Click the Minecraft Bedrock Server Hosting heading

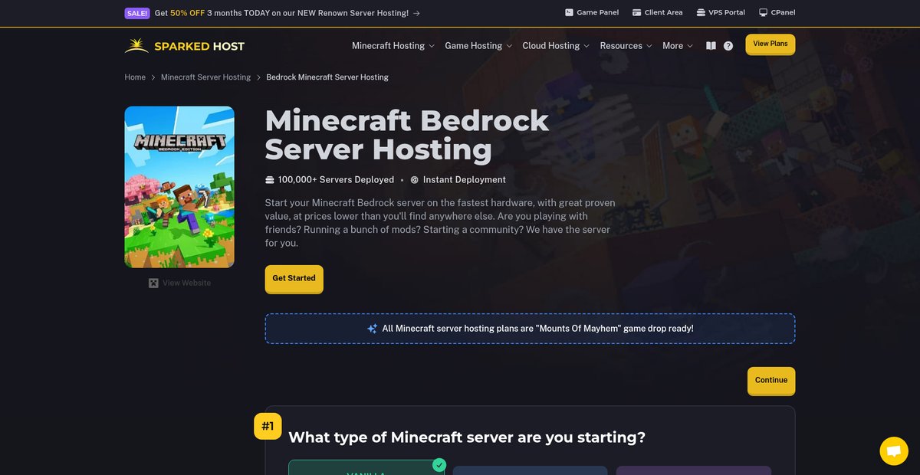click(x=407, y=135)
